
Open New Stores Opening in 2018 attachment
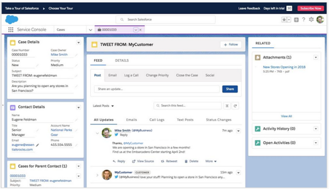284,67
